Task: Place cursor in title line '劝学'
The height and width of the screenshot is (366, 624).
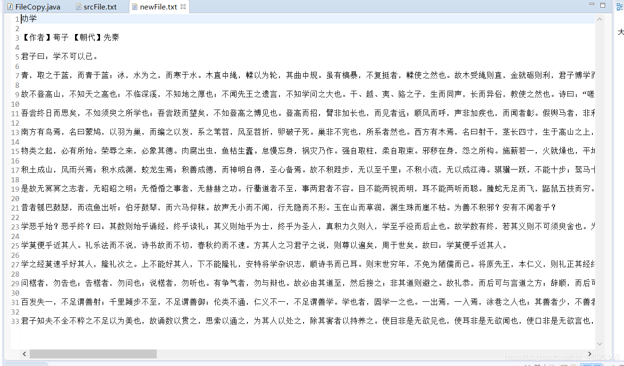Action: click(29, 19)
